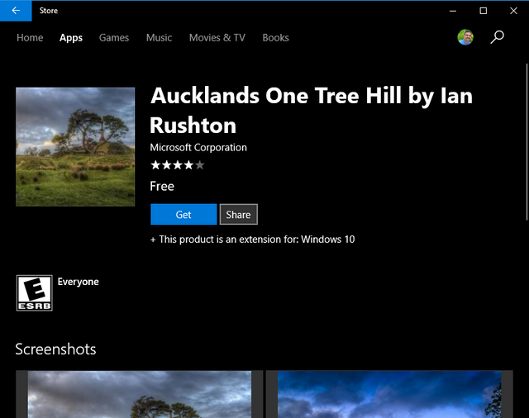The image size is (529, 418).
Task: Maximize the Store window
Action: (483, 11)
